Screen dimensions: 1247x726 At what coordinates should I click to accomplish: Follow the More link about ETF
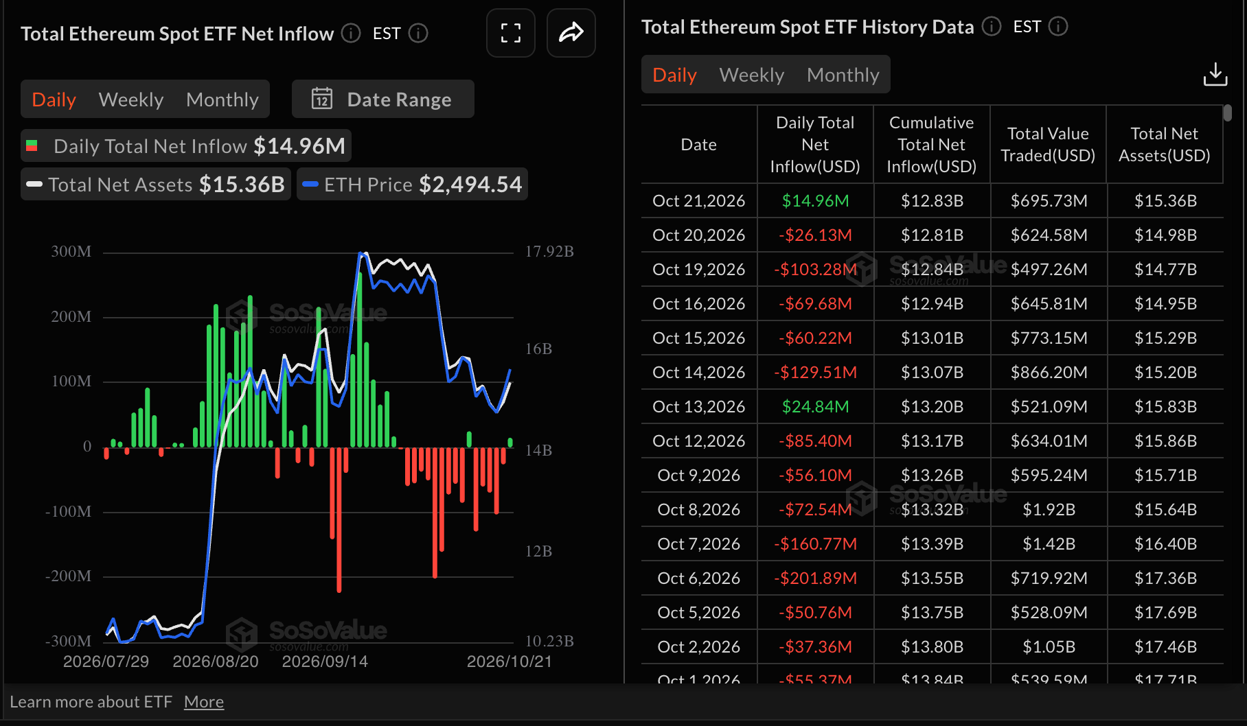tap(204, 701)
